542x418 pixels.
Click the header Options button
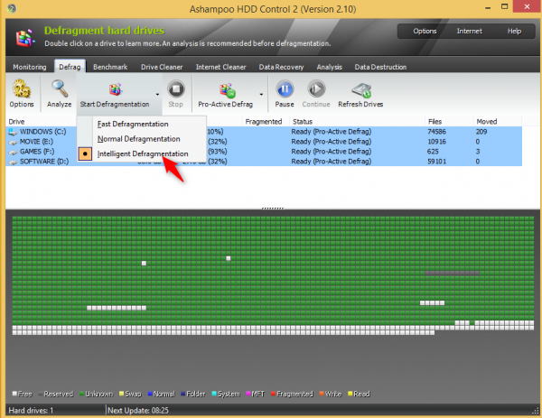pos(425,31)
